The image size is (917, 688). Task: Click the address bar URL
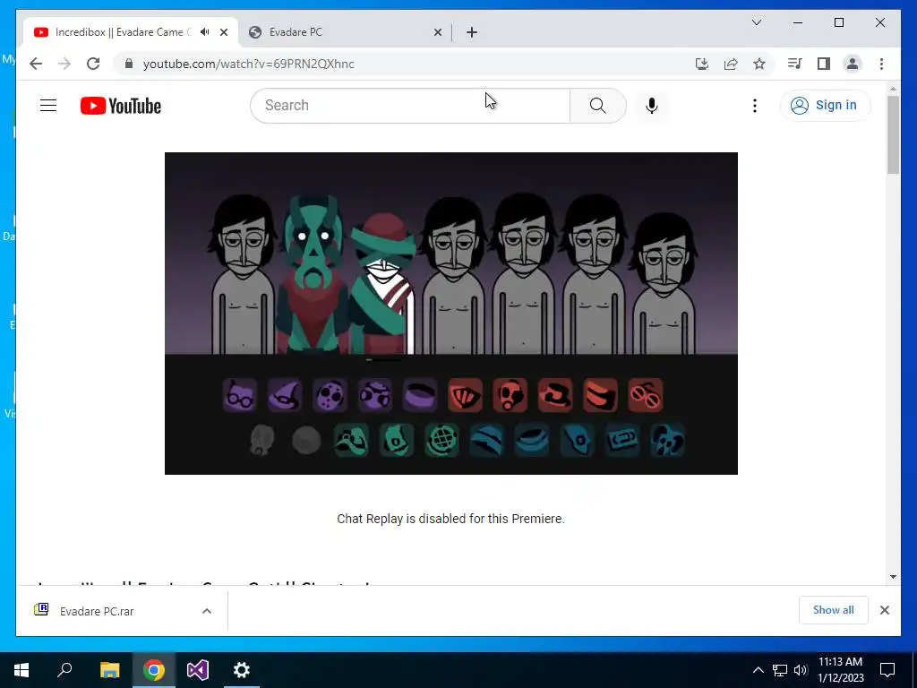click(x=249, y=64)
